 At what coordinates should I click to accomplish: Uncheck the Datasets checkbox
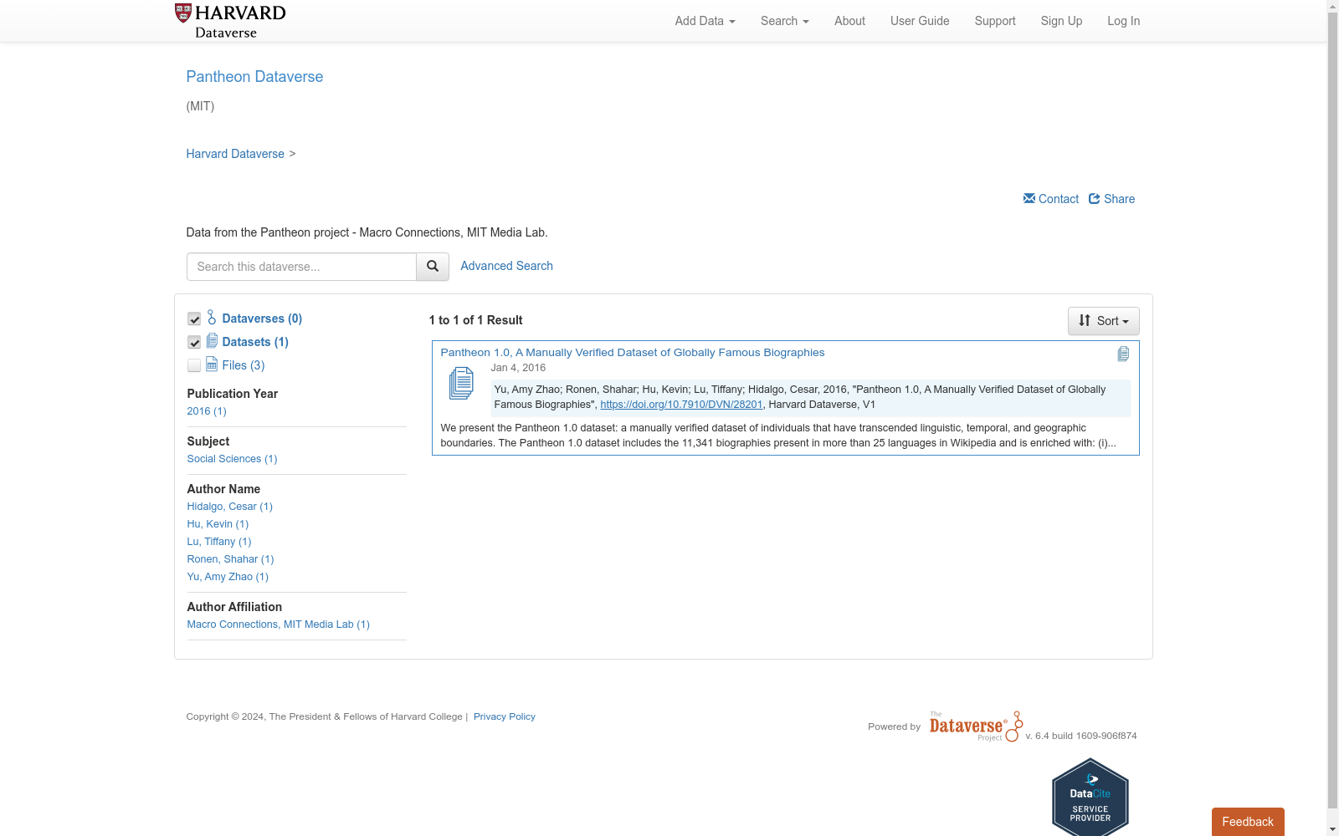pos(194,342)
